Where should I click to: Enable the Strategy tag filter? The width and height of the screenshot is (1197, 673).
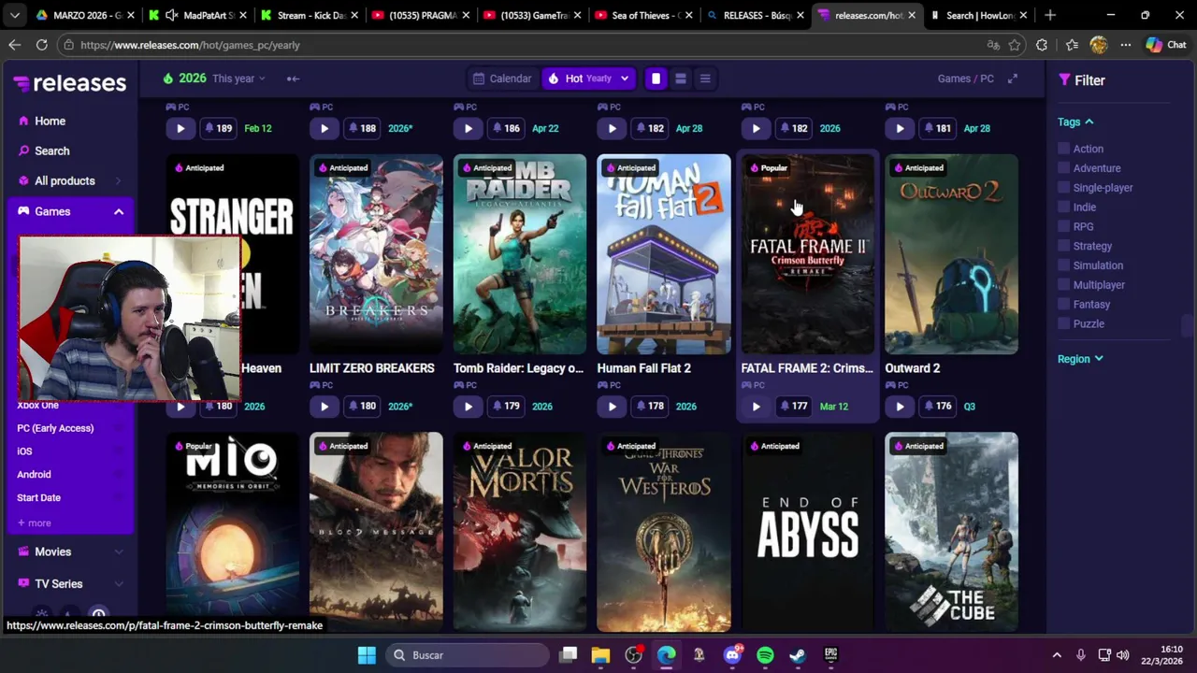coord(1064,246)
